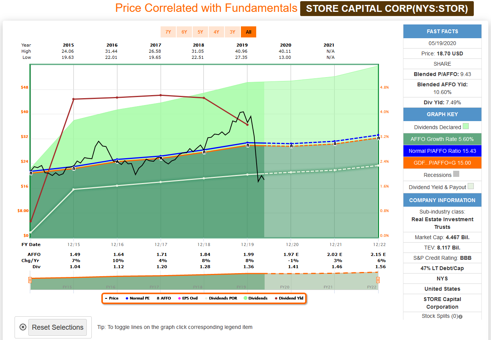This screenshot has width=491, height=340.
Task: Click the FY19 label in range navigator
Action: [x=241, y=287]
